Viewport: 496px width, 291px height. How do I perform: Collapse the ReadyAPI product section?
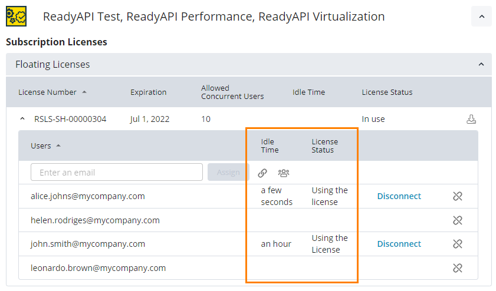point(481,17)
